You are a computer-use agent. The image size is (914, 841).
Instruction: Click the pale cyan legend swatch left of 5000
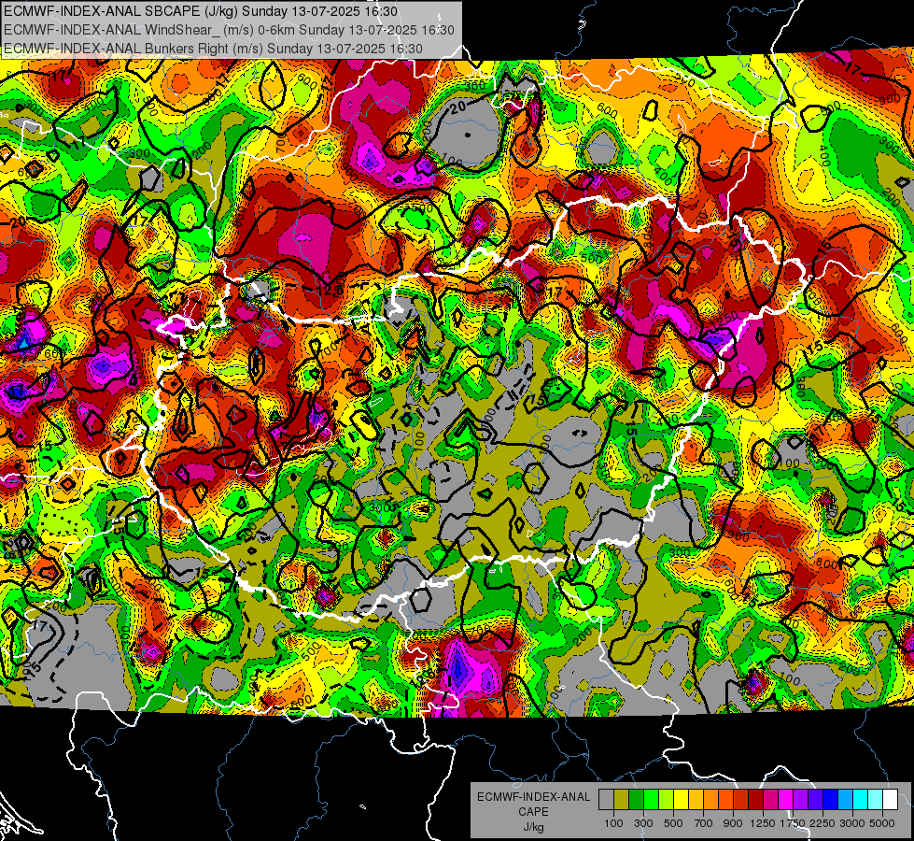tap(876, 799)
